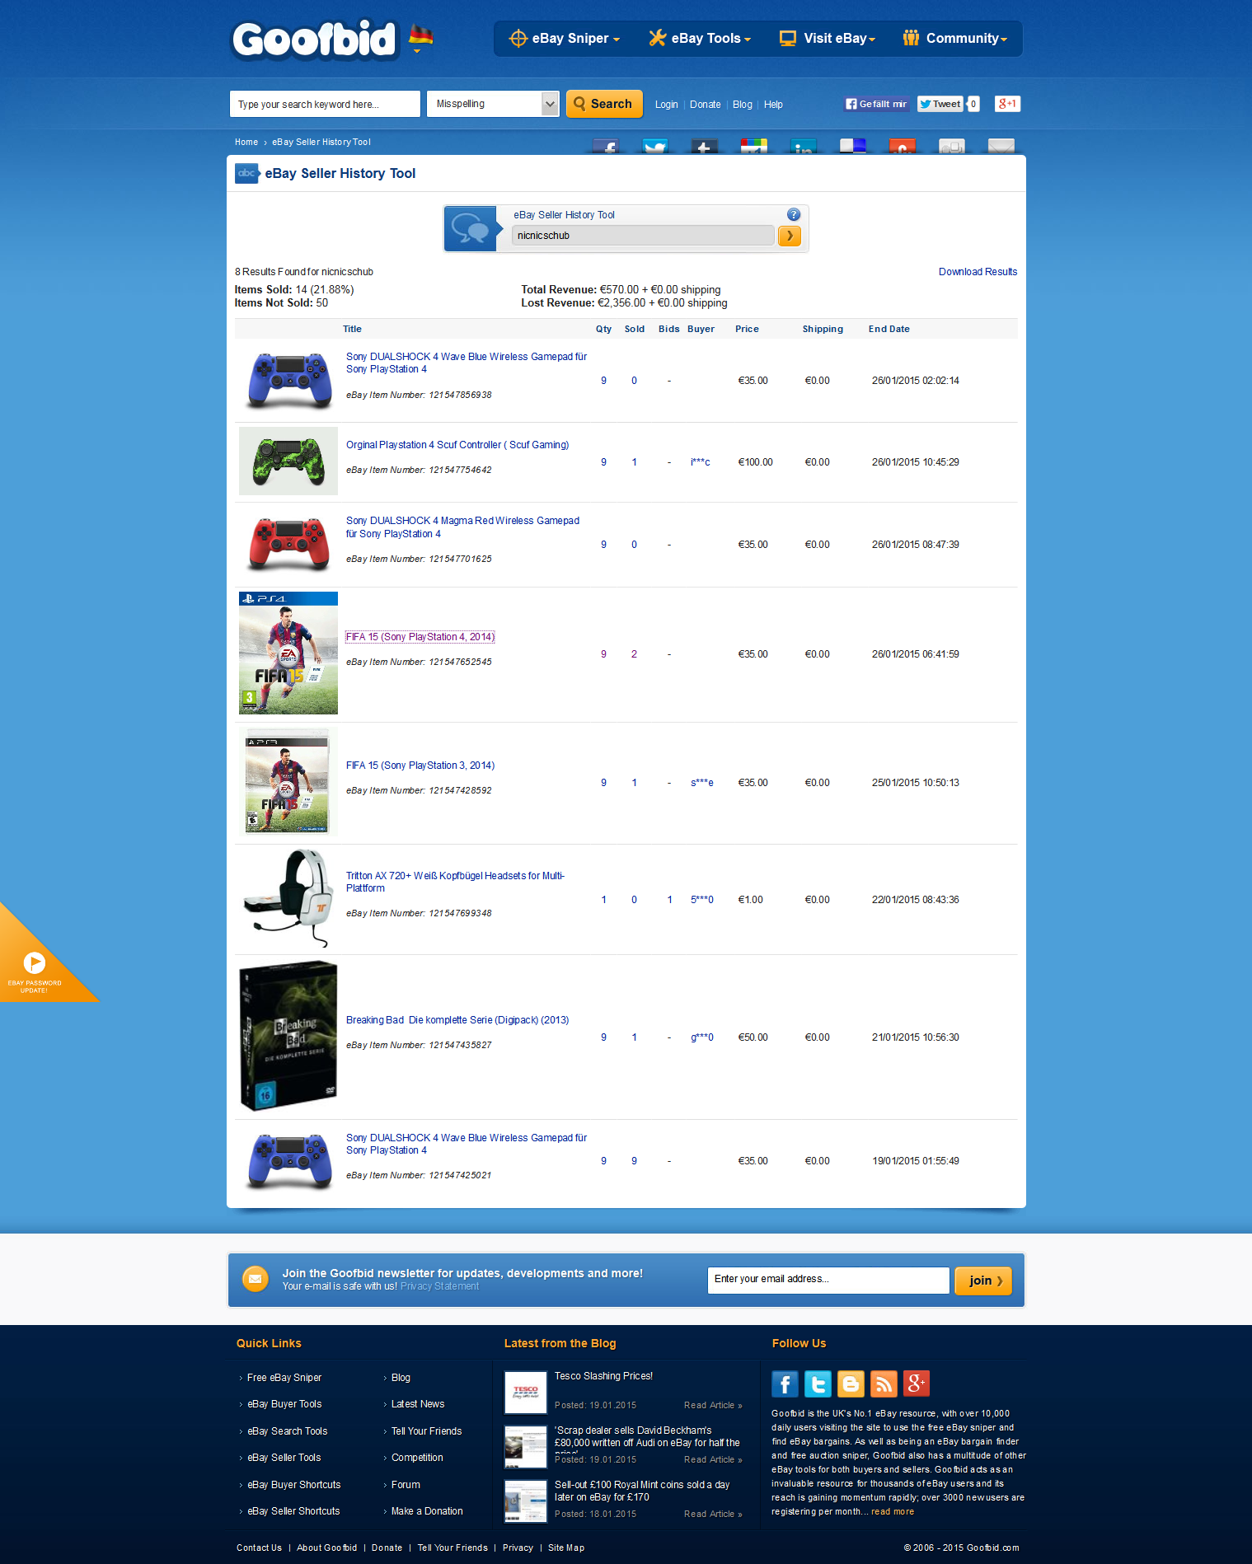The height and width of the screenshot is (1564, 1252).
Task: Follow Goofbid on Twitter footer icon
Action: pyautogui.click(x=818, y=1384)
